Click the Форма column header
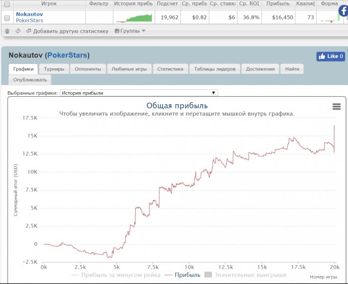Screen dimensions: 348x284 pos(329,3)
